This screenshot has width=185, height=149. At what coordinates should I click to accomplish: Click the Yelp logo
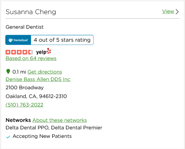[44, 52]
